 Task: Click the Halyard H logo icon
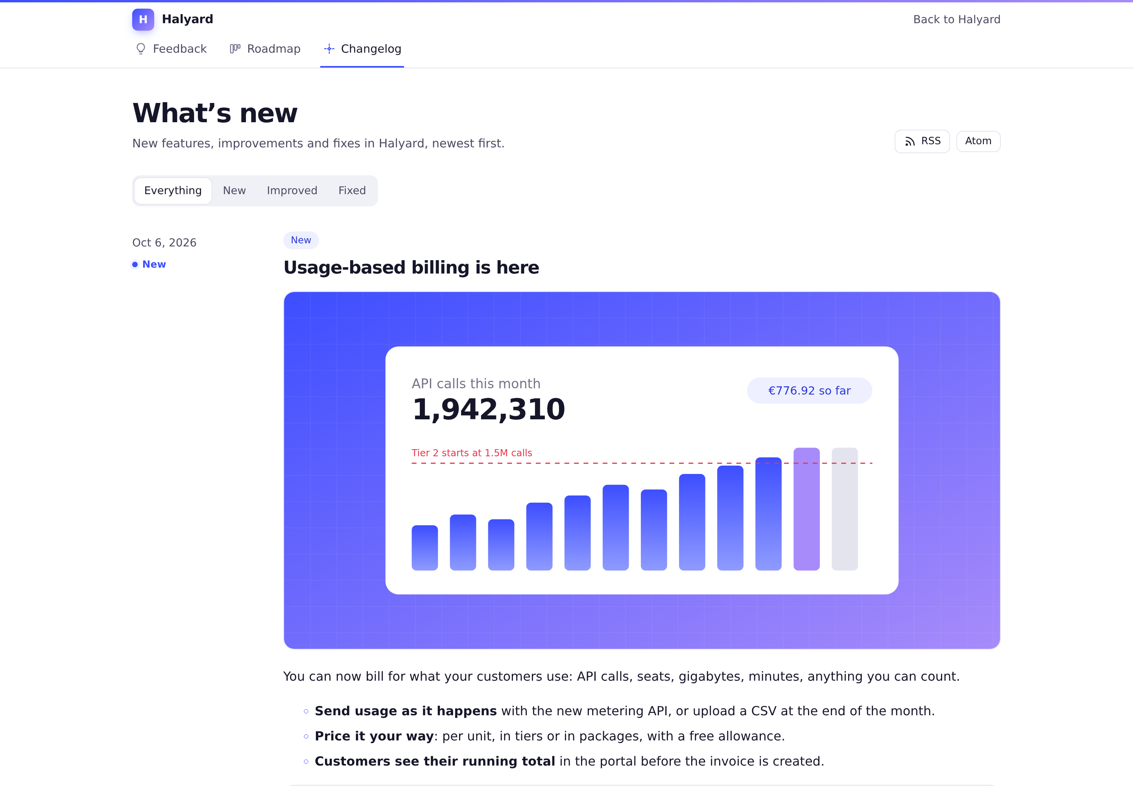pos(143,19)
